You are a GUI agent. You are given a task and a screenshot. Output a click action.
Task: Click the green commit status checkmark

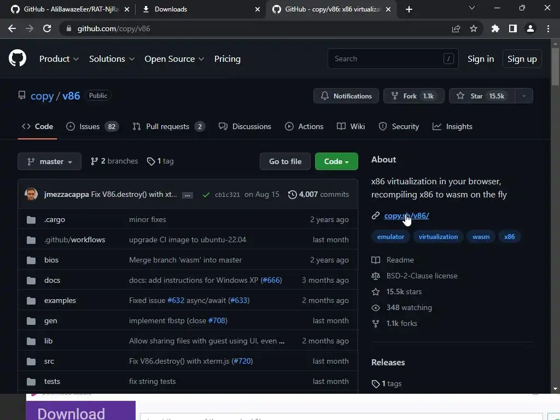point(206,195)
